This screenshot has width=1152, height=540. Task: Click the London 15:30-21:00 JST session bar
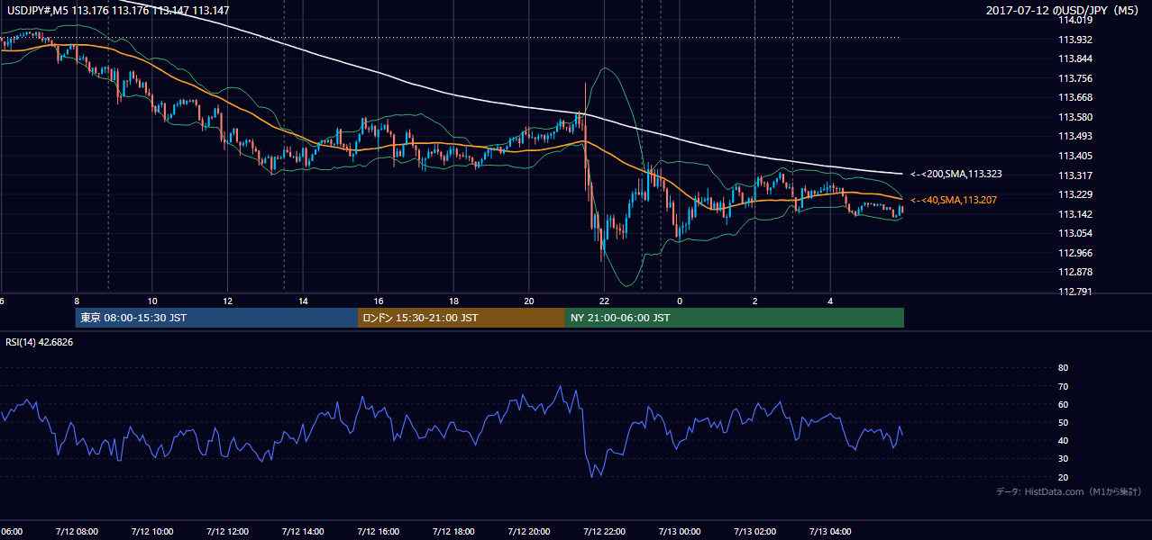462,318
